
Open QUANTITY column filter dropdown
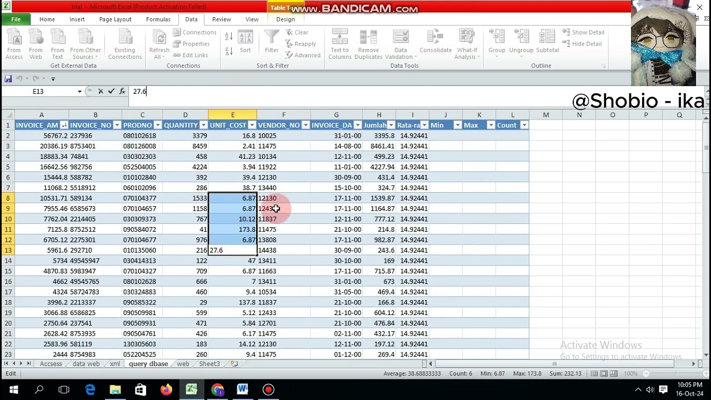tap(203, 126)
